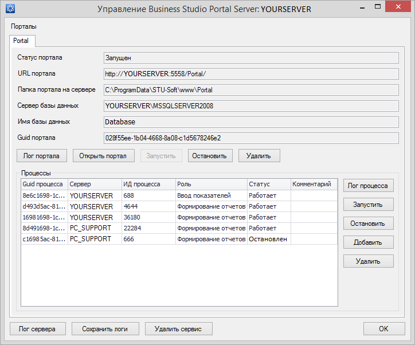The height and width of the screenshot is (345, 415).
Task: Click process ID cell 22284
Action: (148, 228)
